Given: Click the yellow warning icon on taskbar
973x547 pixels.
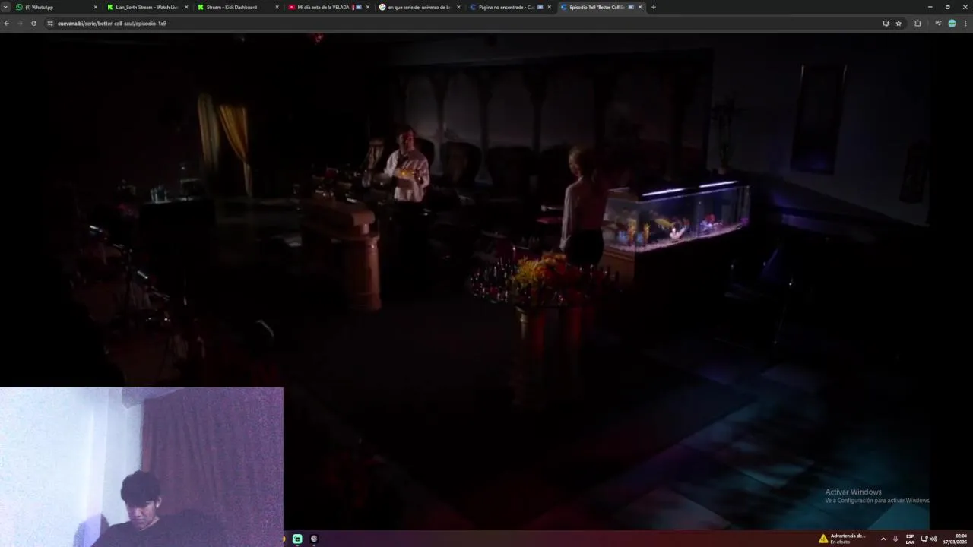Looking at the screenshot, I should click(823, 539).
